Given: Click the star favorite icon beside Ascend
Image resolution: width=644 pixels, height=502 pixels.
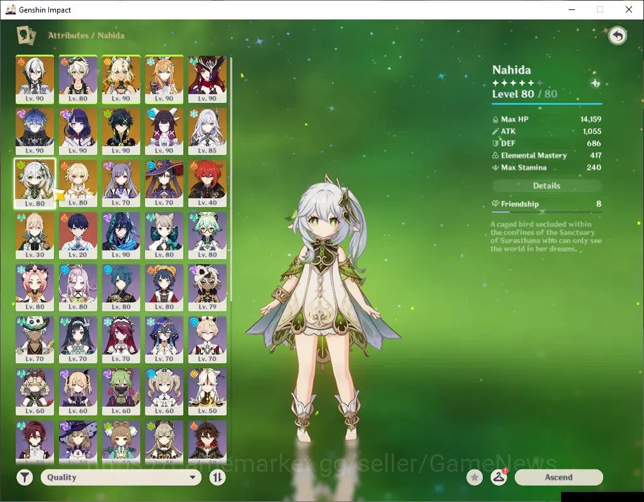Looking at the screenshot, I should pos(475,478).
